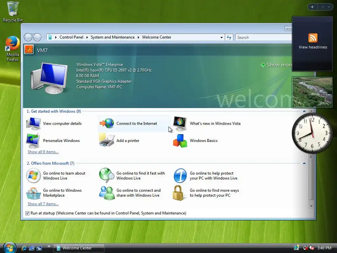Select Go online to find it fast
The image size is (337, 253).
(x=132, y=176)
